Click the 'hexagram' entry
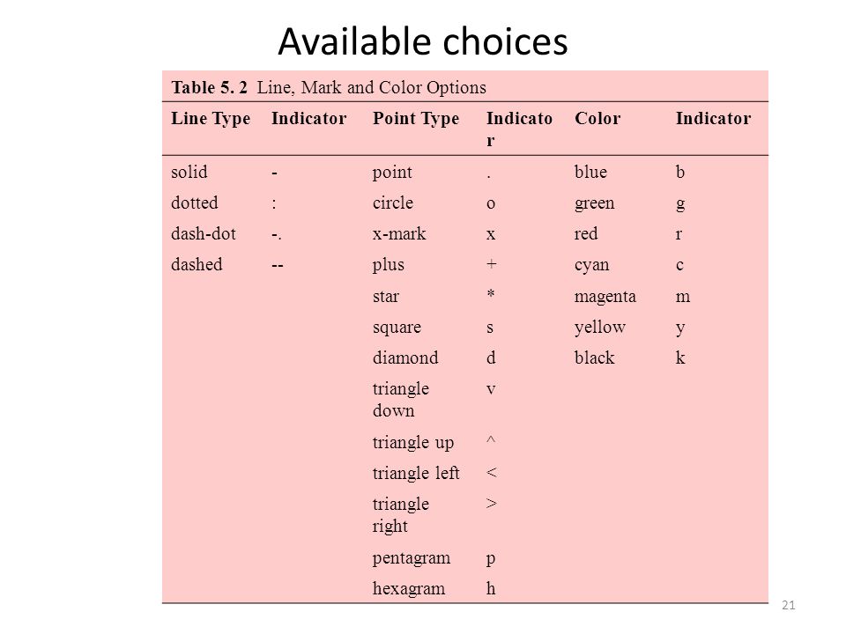846x634 pixels. click(408, 589)
